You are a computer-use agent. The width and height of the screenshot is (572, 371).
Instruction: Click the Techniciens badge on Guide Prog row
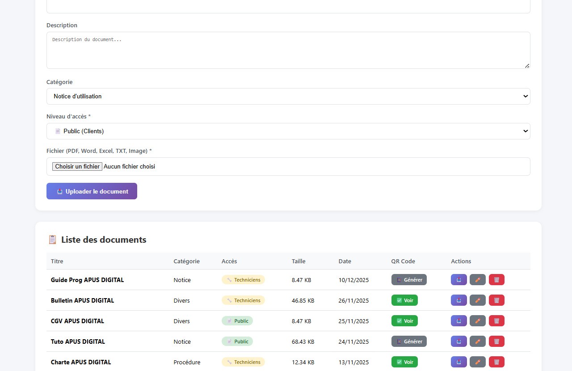[243, 280]
